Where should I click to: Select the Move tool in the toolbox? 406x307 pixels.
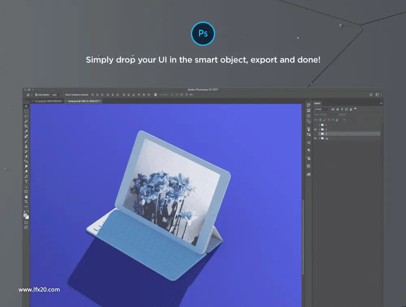(26, 106)
